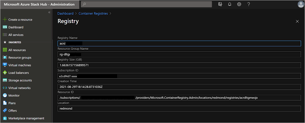Click the Subscription ID label
Viewport: 305px width, 123px height.
coord(68,70)
